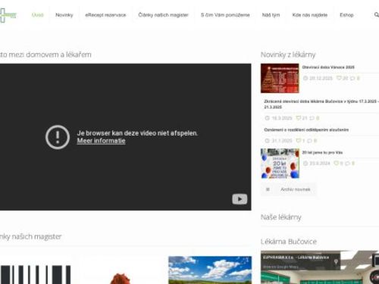Click the Lékárna Bučovice heading

click(289, 242)
